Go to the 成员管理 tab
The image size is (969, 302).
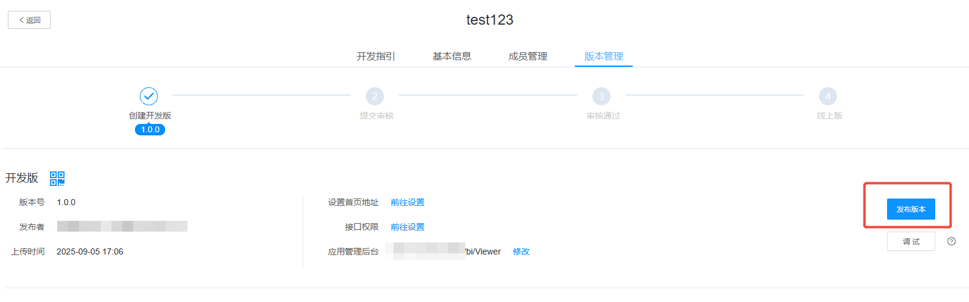(x=528, y=56)
